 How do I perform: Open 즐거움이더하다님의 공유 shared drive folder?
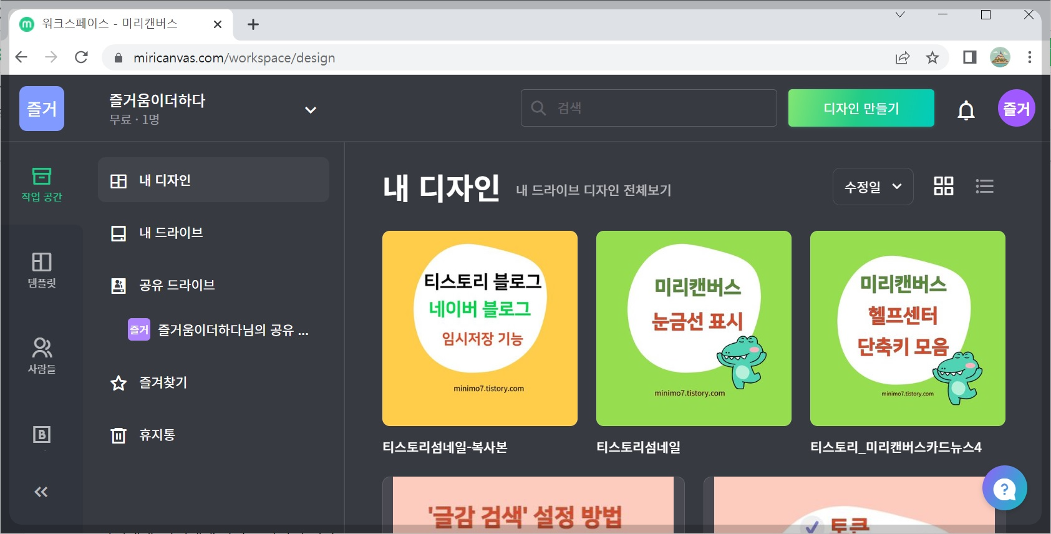tap(218, 329)
